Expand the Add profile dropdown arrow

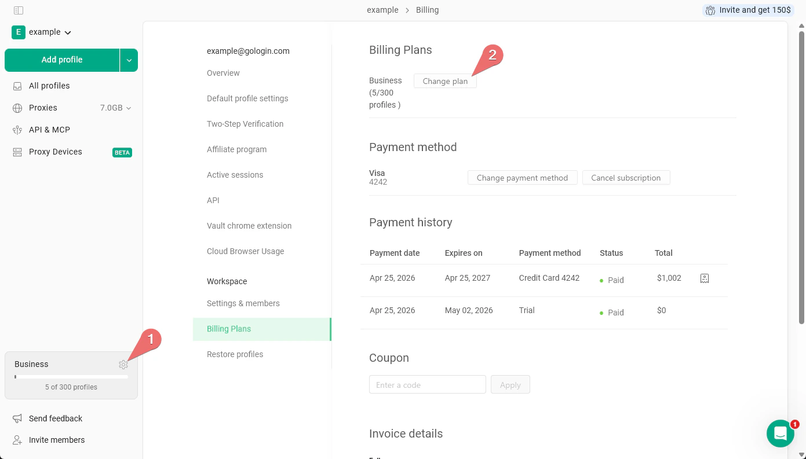point(129,60)
